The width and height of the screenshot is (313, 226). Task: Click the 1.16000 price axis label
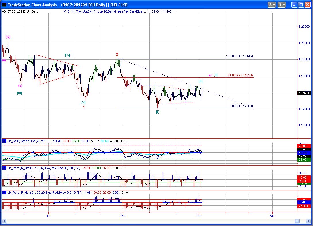pos(304,76)
